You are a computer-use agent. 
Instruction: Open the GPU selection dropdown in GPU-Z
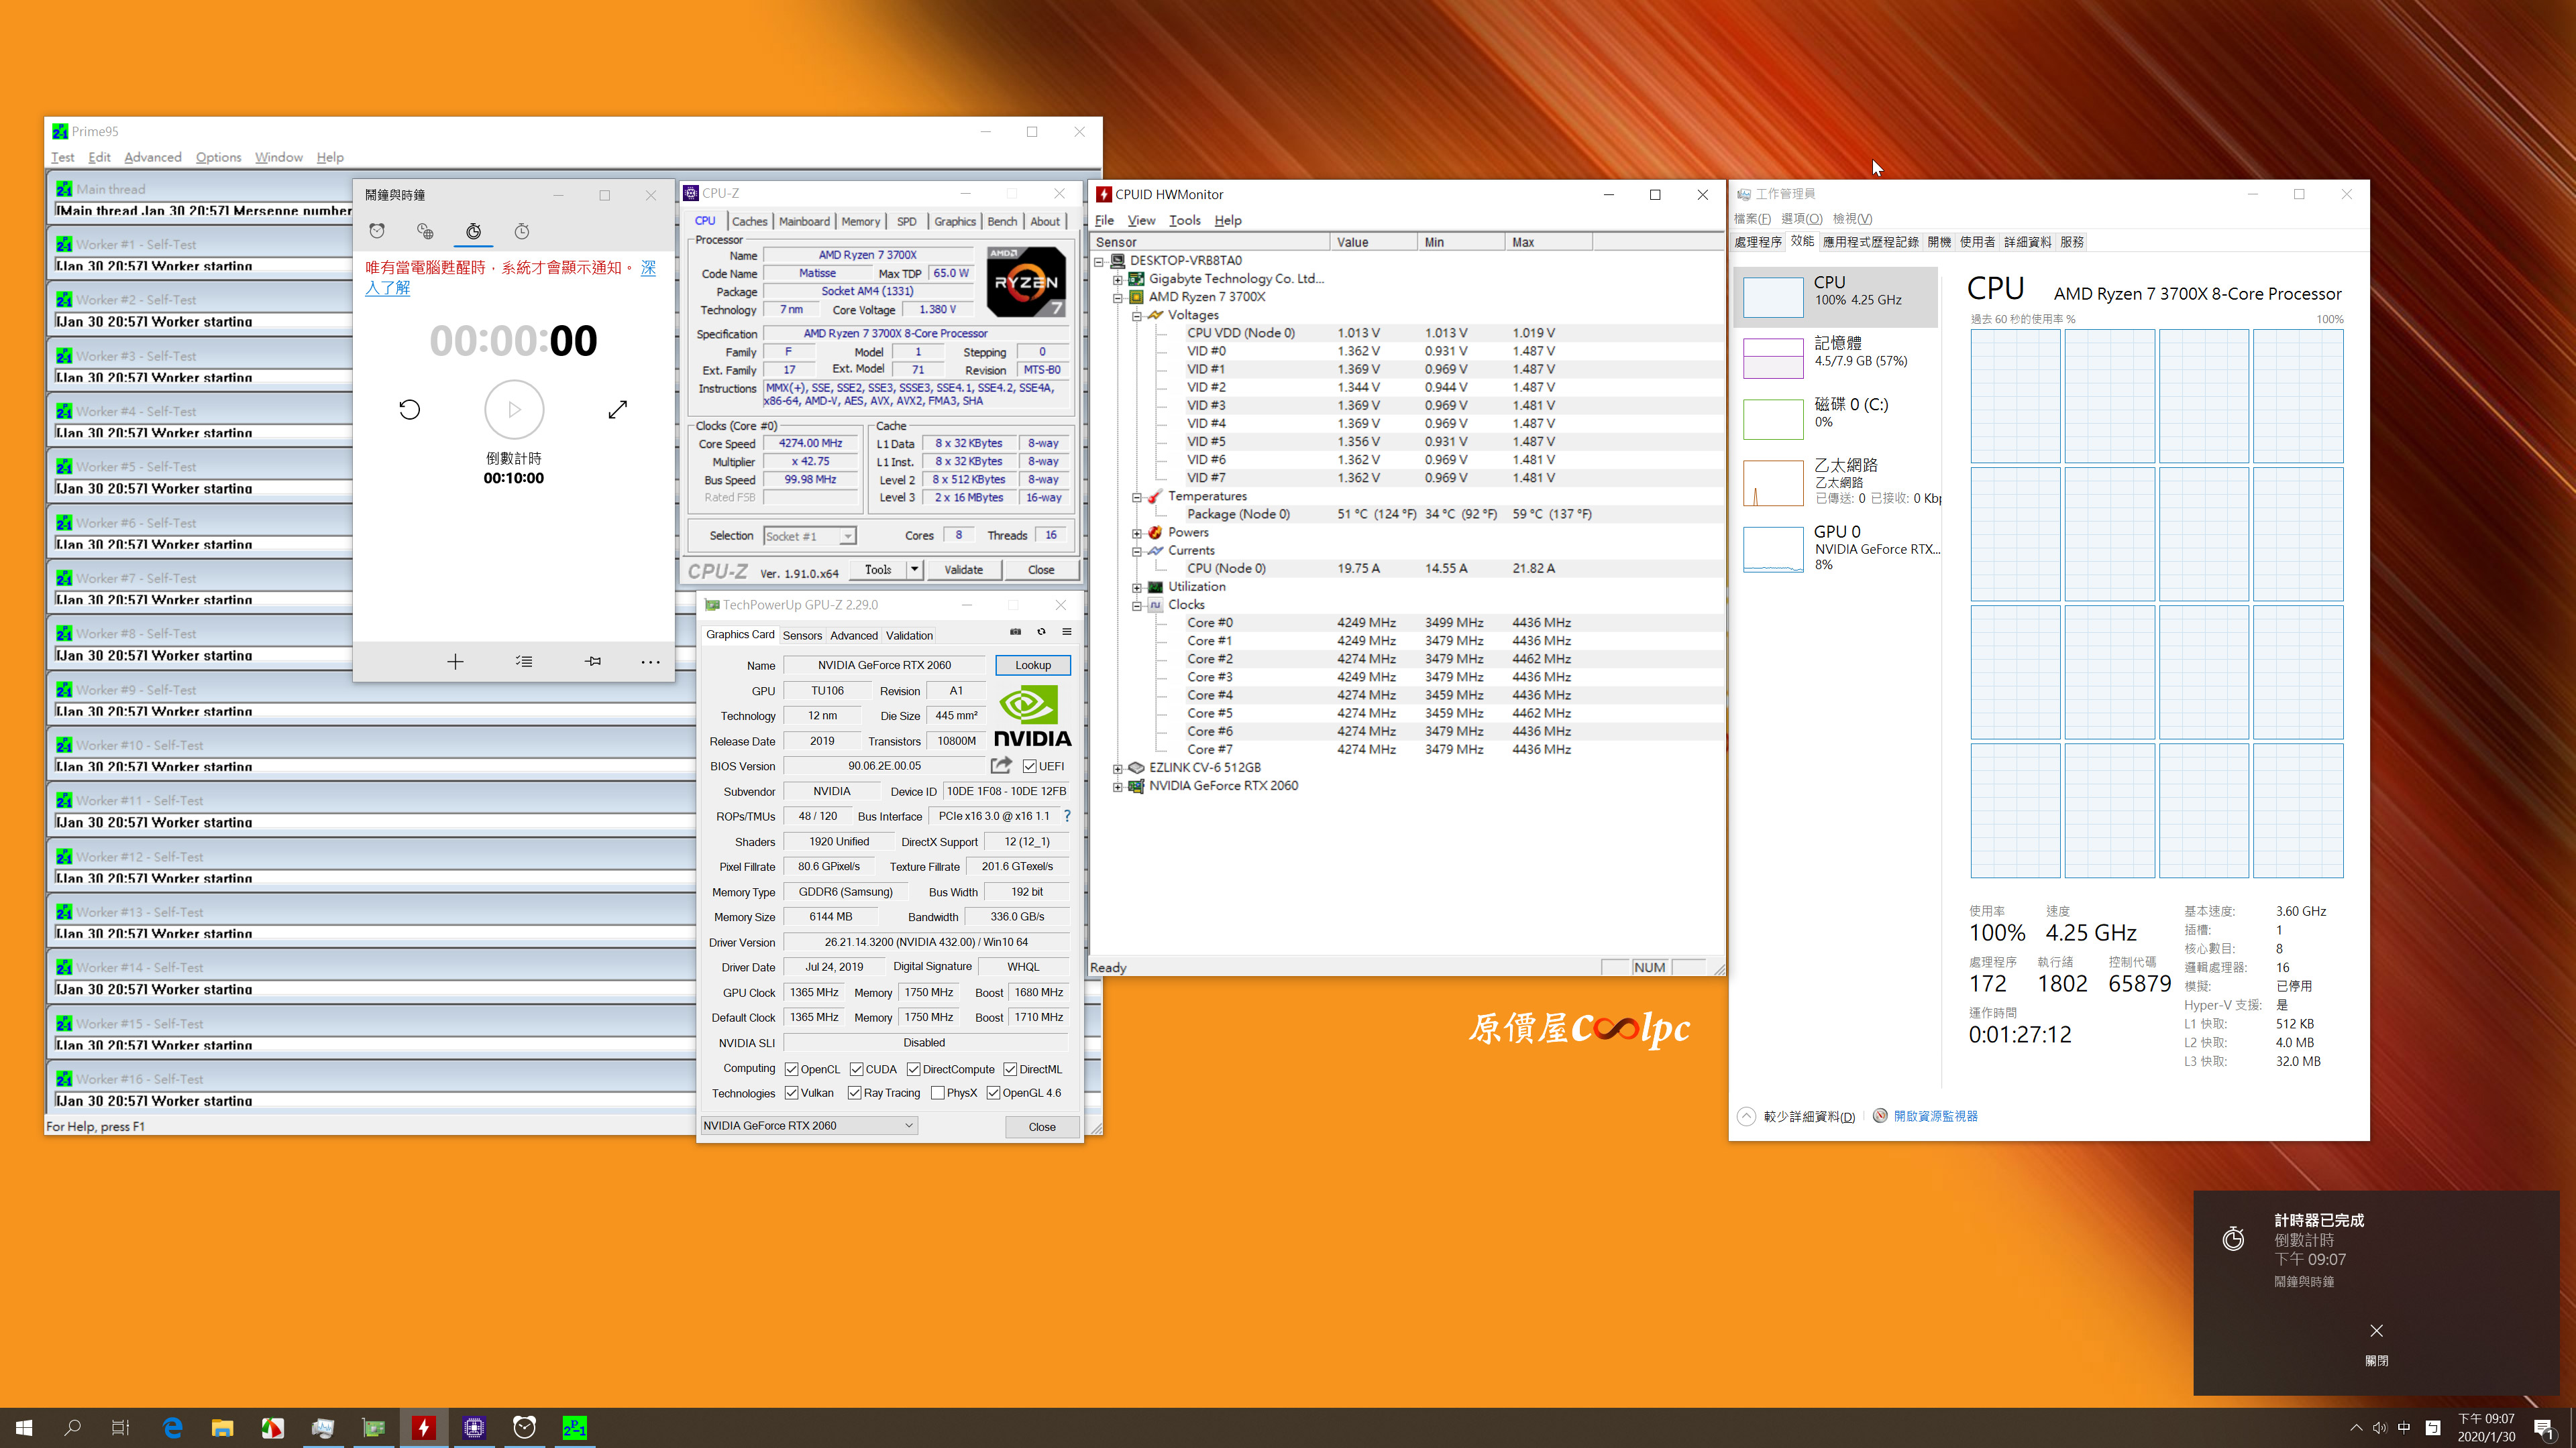click(809, 1126)
